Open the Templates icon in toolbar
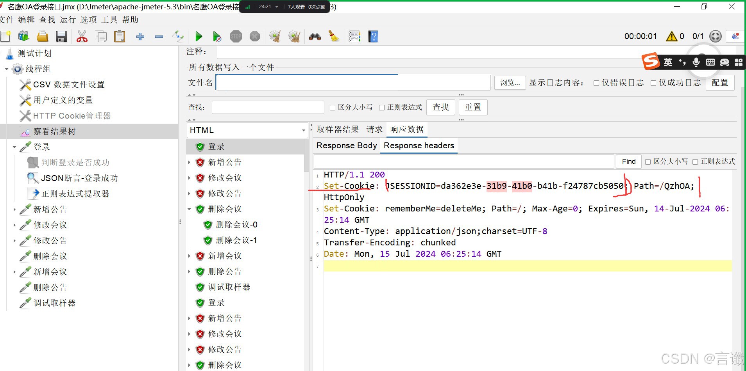The height and width of the screenshot is (371, 746). [x=23, y=37]
